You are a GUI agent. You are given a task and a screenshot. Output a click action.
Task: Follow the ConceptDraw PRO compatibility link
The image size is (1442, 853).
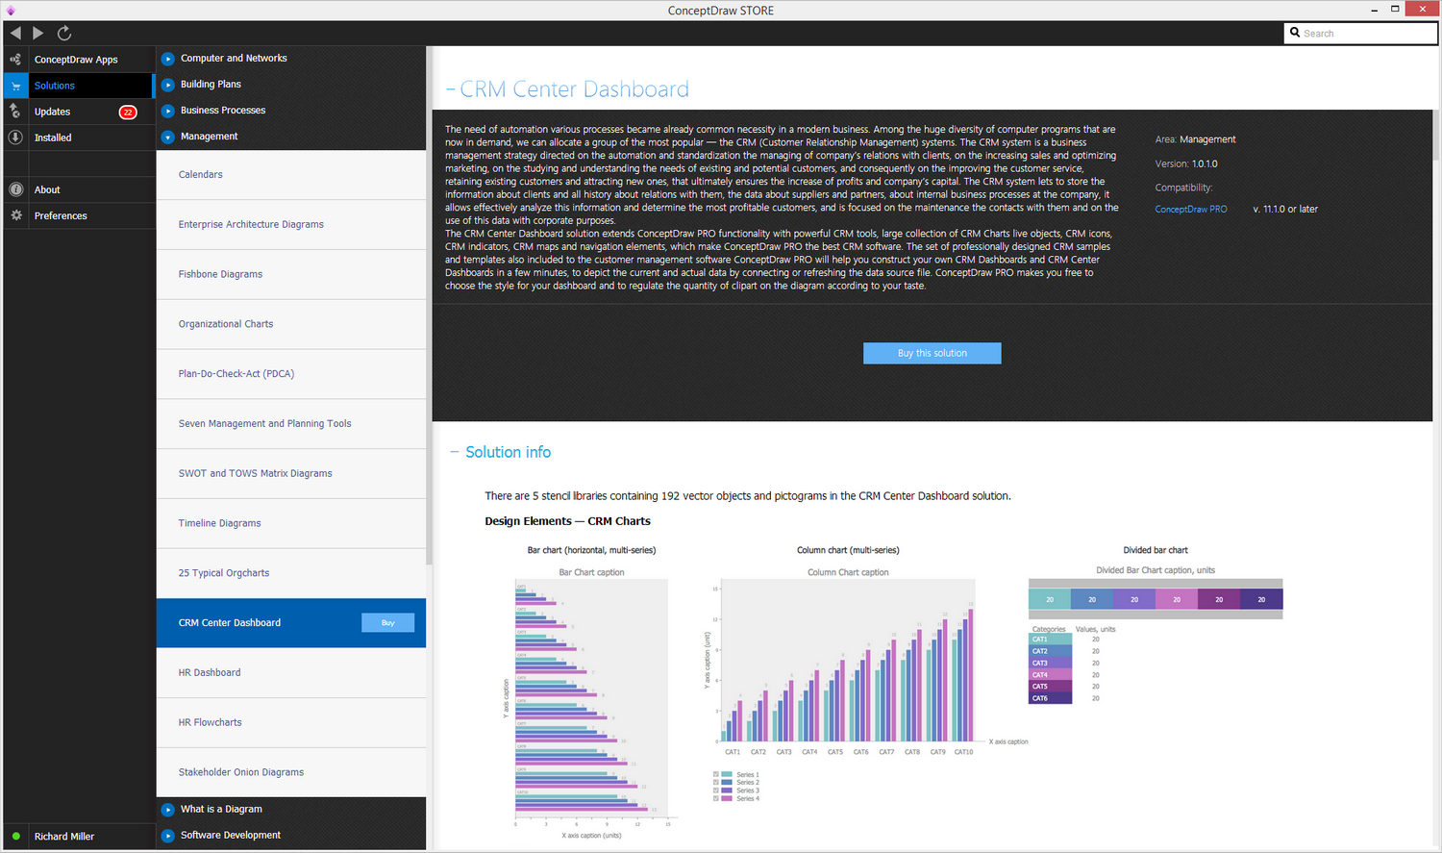coord(1191,209)
